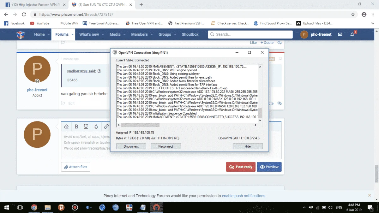Show hidden system tray icons chevron
The image size is (379, 213).
(304, 207)
